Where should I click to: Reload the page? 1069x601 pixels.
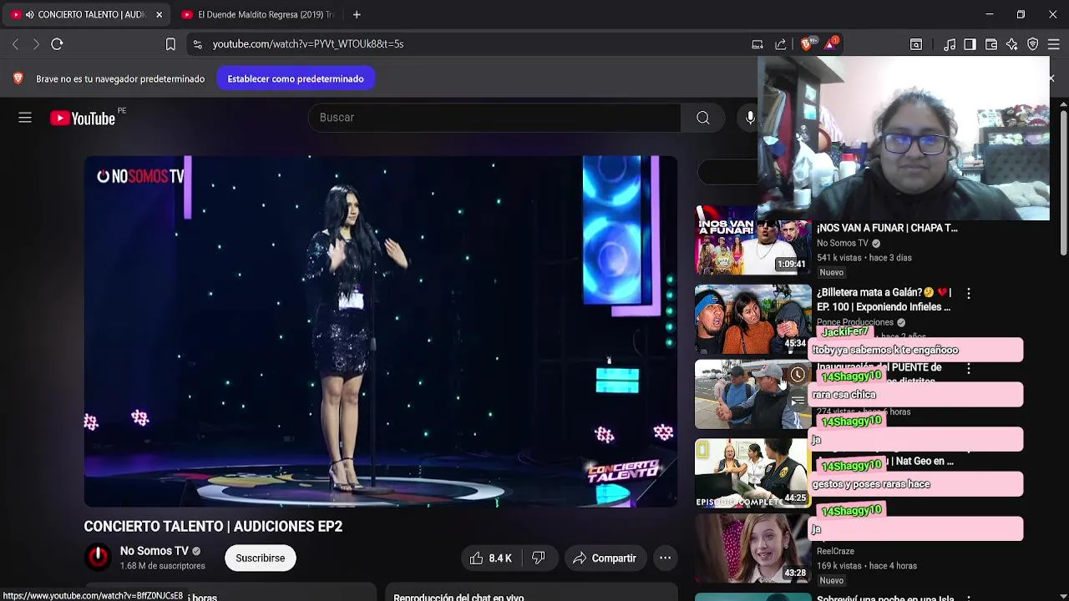pyautogui.click(x=57, y=44)
